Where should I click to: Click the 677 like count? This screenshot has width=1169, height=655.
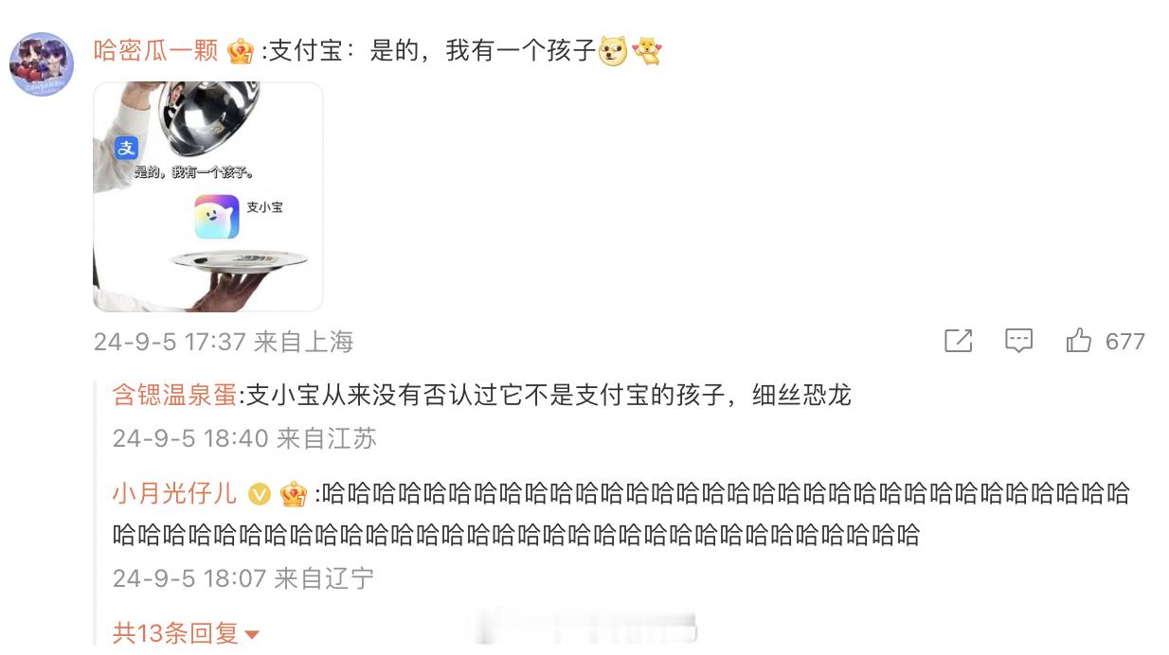coord(1125,342)
